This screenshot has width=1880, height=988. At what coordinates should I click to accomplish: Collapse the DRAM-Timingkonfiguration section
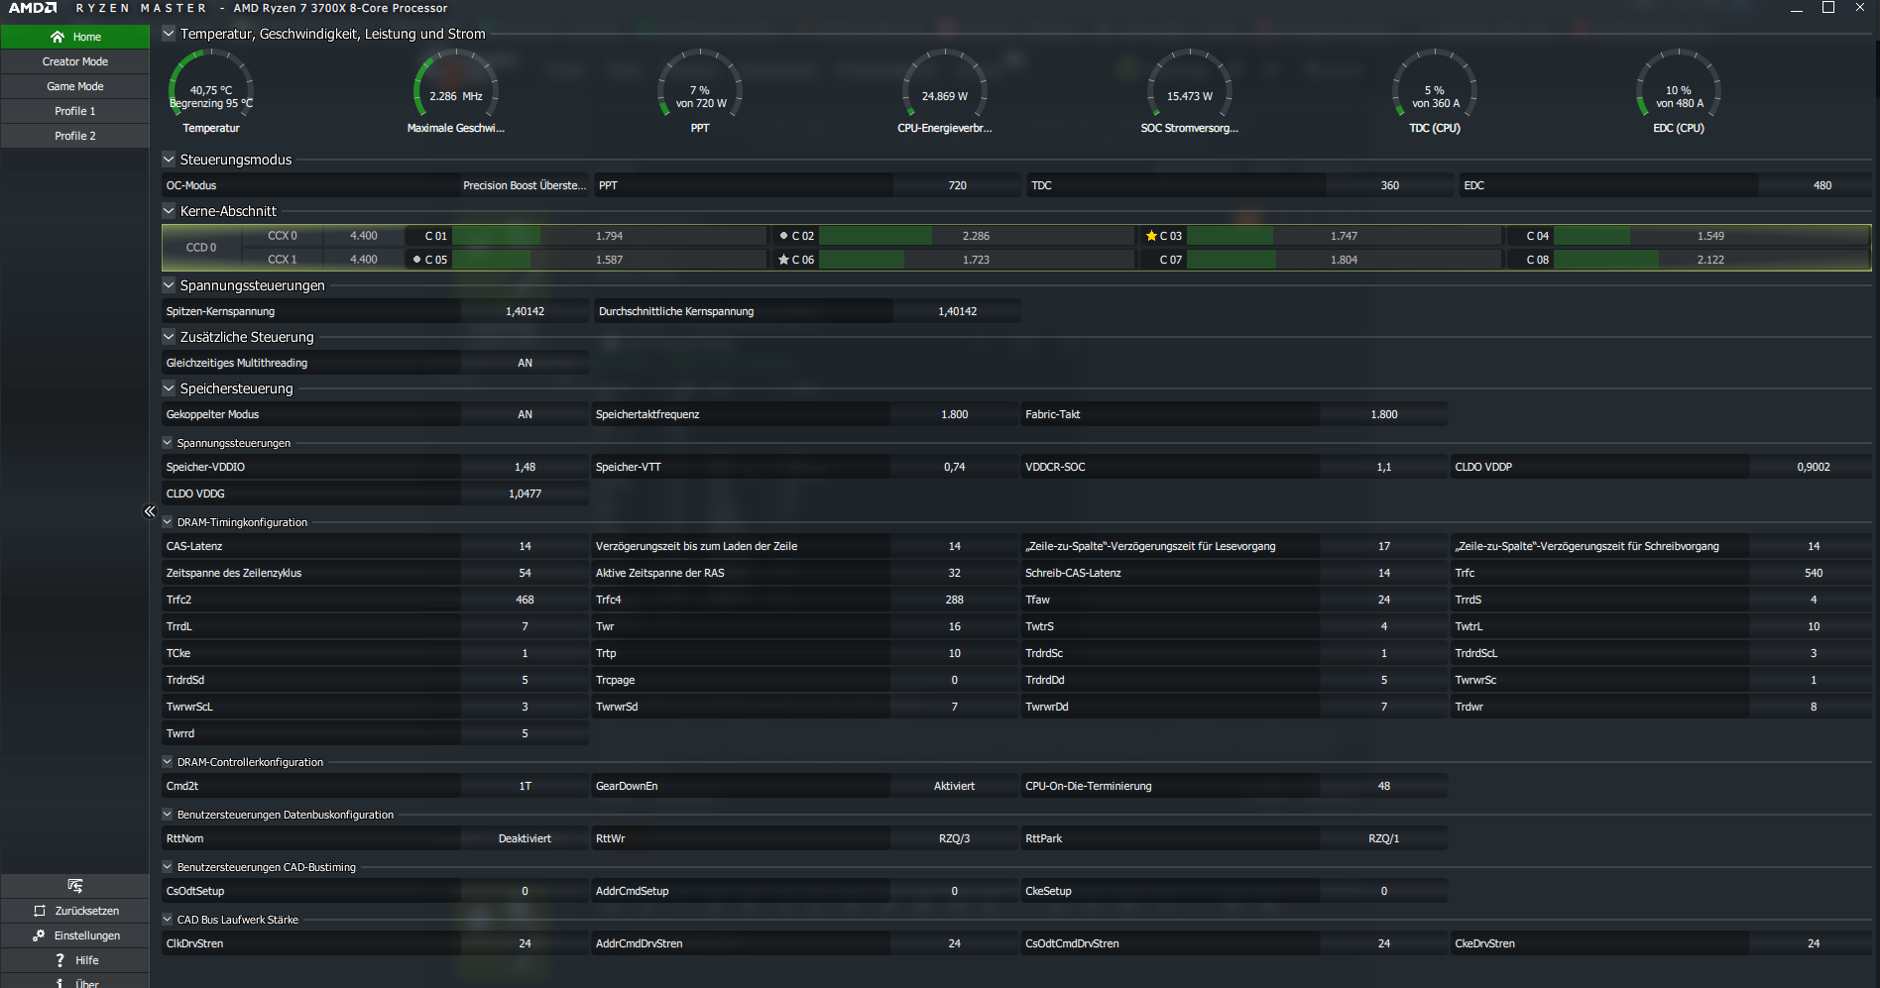coord(168,521)
